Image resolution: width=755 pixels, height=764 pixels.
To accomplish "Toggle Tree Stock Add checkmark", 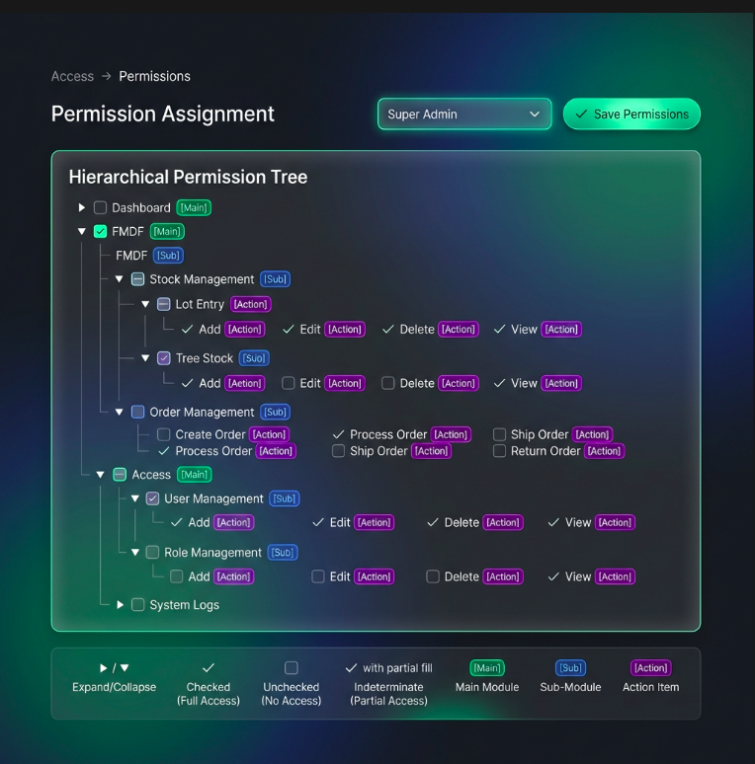I will [188, 383].
